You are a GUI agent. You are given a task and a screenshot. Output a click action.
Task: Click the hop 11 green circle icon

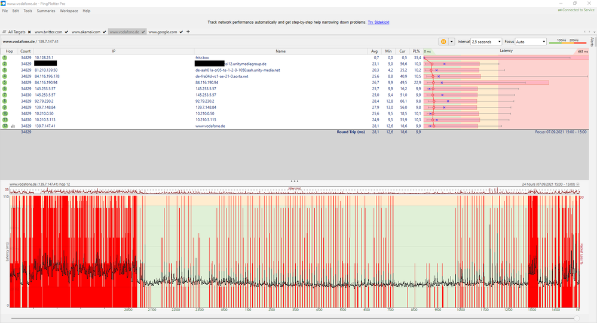coord(5,119)
